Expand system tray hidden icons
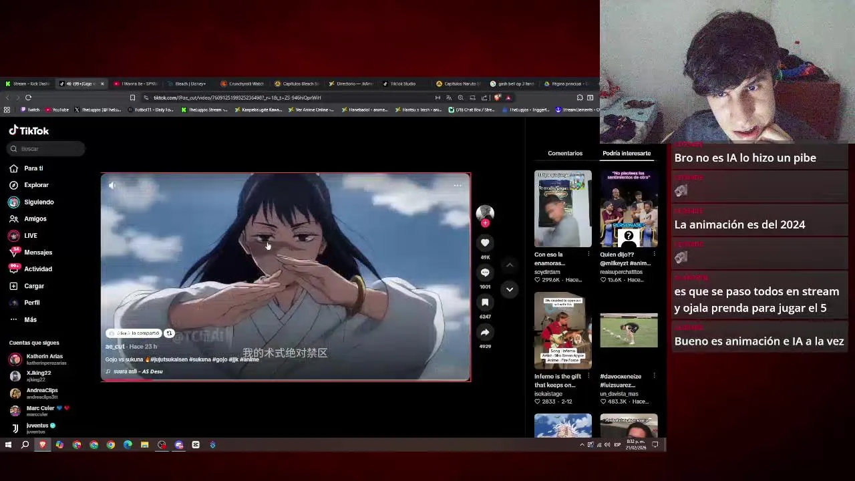This screenshot has height=481, width=855. click(x=582, y=445)
